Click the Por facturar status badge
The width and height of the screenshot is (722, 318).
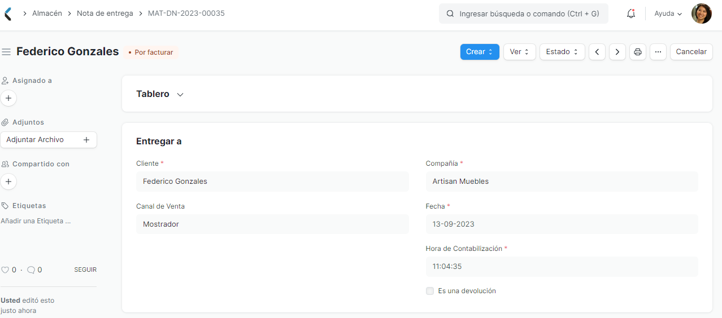click(x=150, y=52)
